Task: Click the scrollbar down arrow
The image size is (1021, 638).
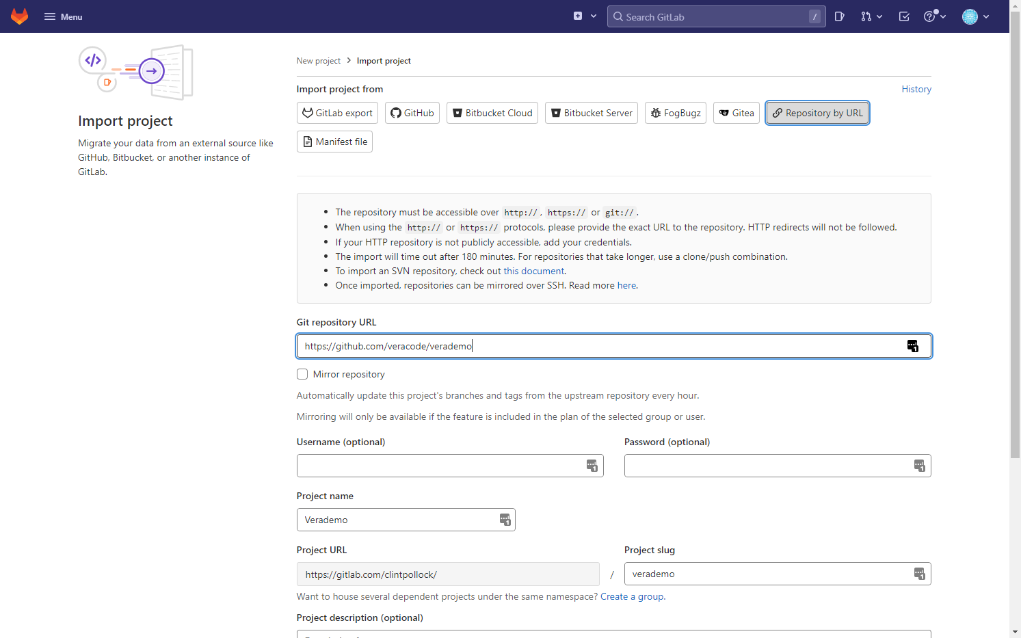Action: (1015, 632)
